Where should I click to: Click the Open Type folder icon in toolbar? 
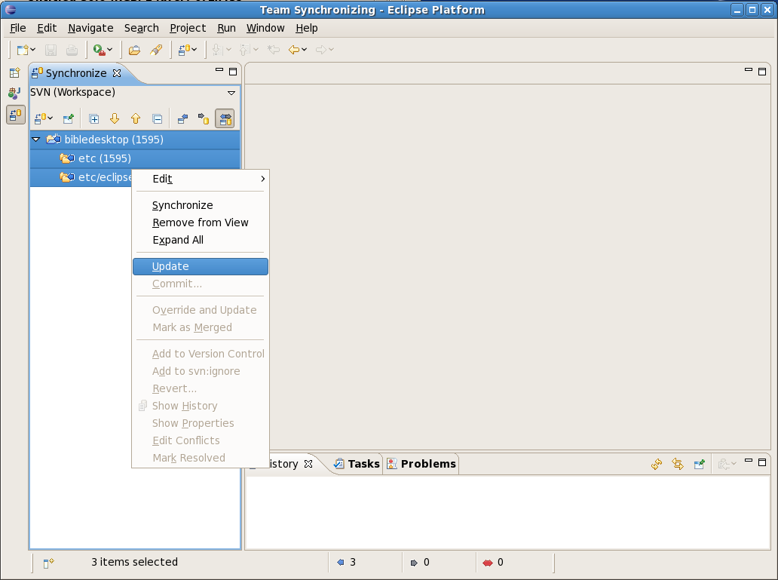(x=134, y=50)
